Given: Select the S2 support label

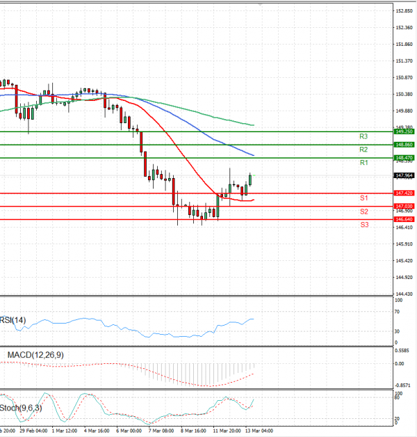Looking at the screenshot, I should point(363,212).
